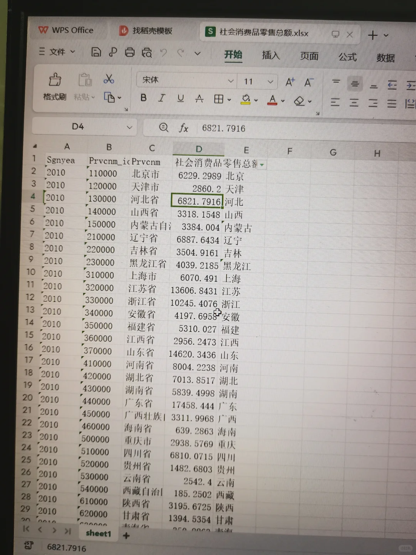The image size is (416, 555).
Task: Click the zoom magnifier in formula bar
Action: [164, 127]
